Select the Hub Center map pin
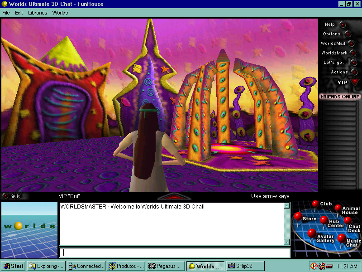Image resolution: width=362 pixels, height=272 pixels. [x=324, y=220]
